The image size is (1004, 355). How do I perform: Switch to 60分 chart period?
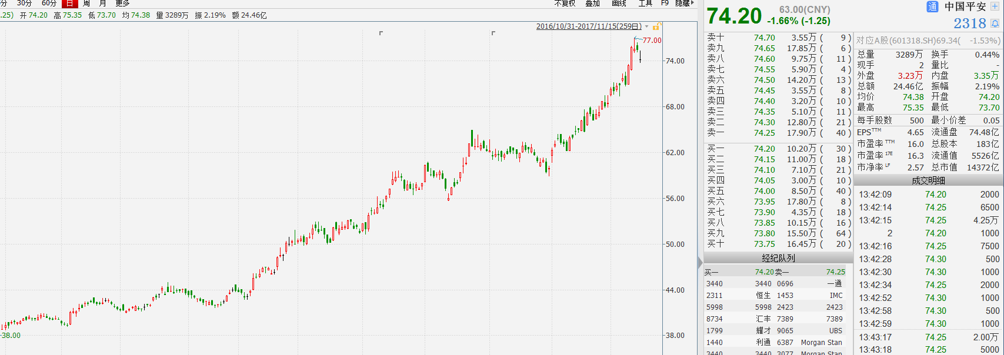click(49, 4)
